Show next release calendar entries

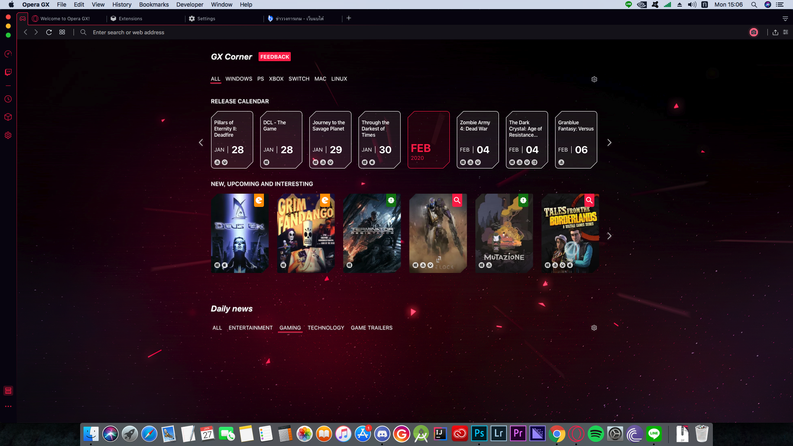pos(609,142)
